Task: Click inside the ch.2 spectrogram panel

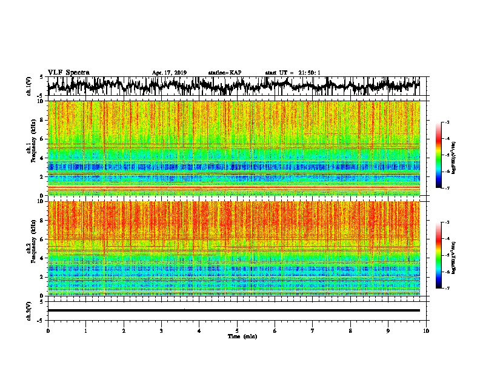Action: click(234, 249)
